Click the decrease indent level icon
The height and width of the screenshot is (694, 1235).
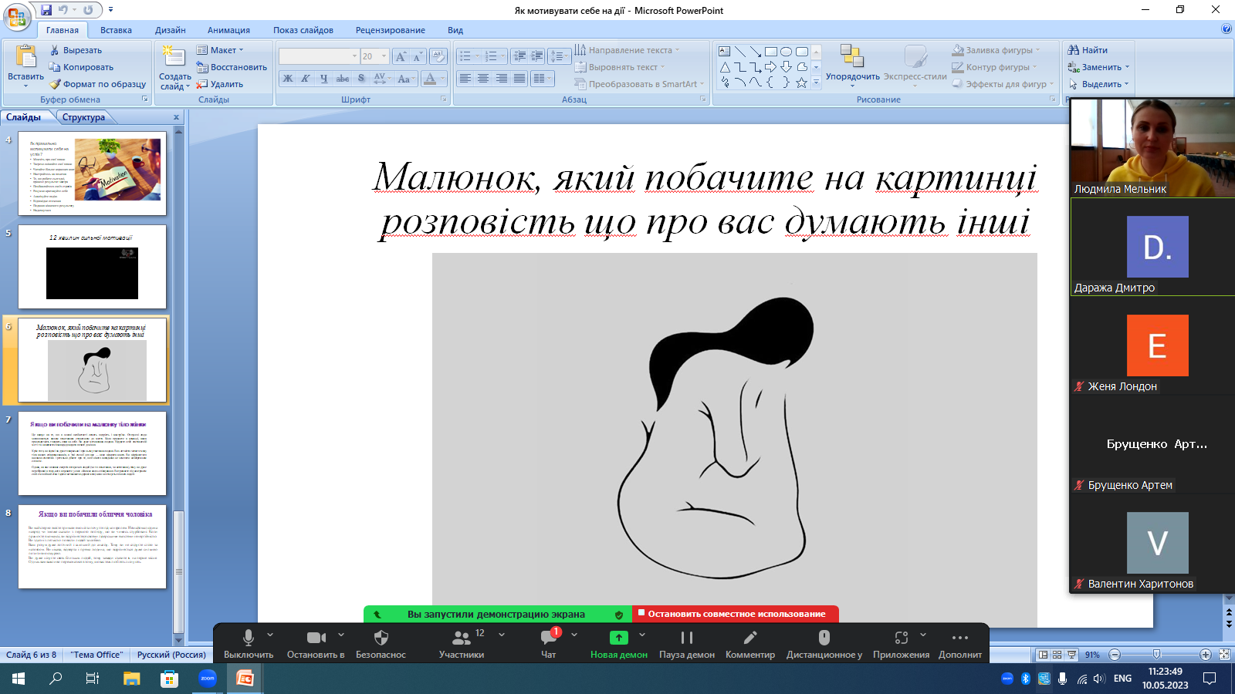tap(519, 56)
